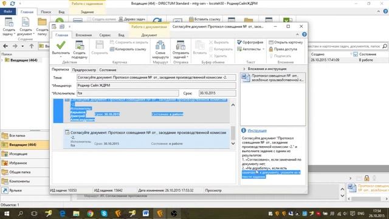Viewport: 389px width, 219px height.
Task: Click Удалить in Буфер обмена group
Action: [x=218, y=56]
